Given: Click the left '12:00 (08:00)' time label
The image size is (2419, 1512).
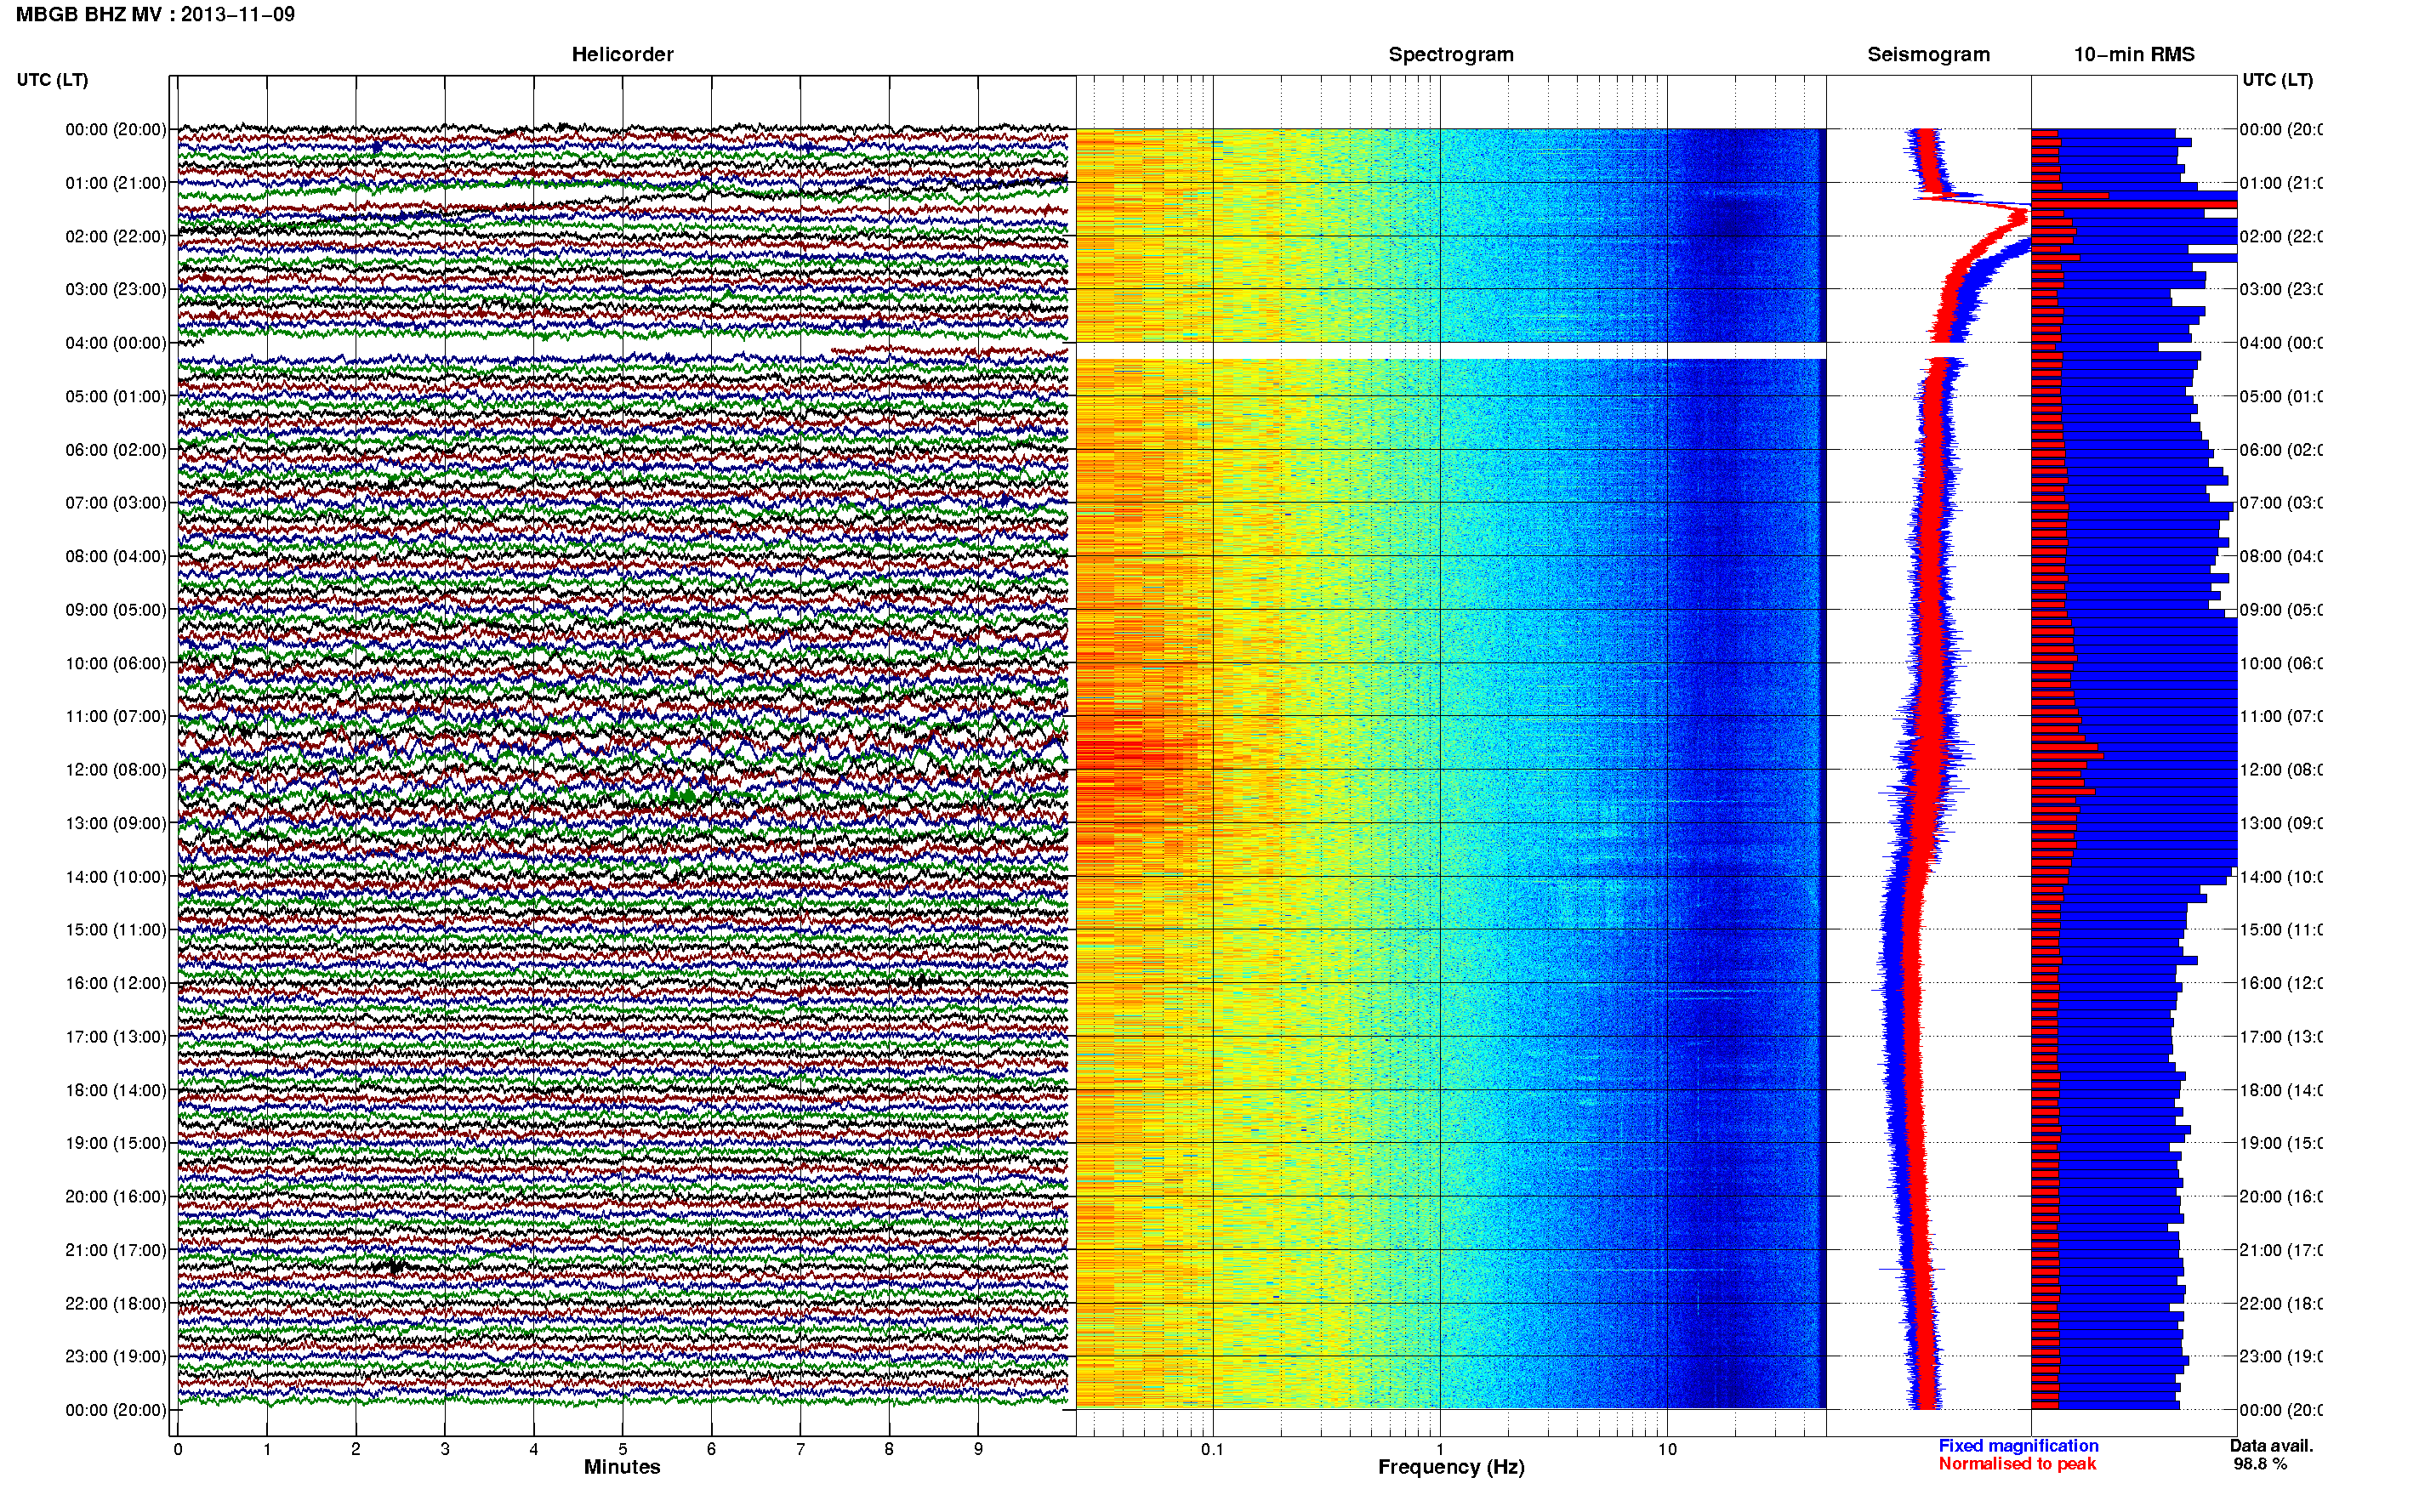Looking at the screenshot, I should click(116, 770).
